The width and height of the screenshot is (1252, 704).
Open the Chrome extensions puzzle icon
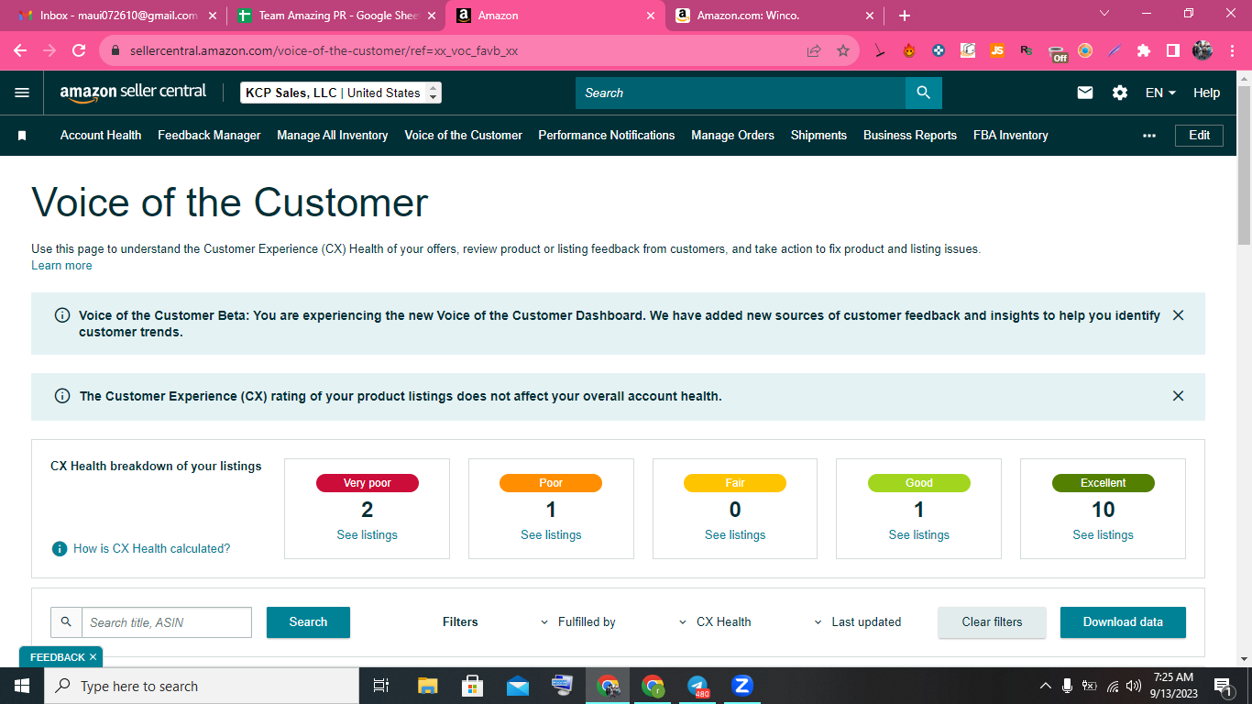click(x=1144, y=51)
